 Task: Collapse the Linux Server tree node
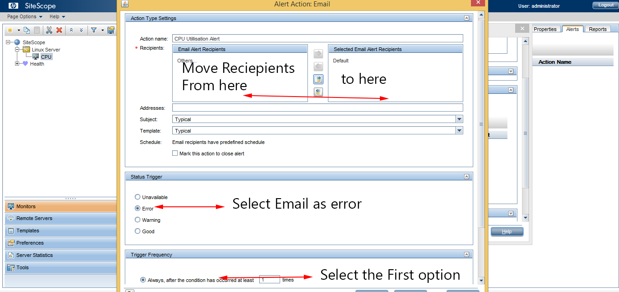coord(17,49)
